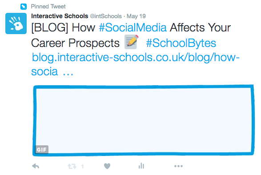Open the Interactive Schools profile name
Screen dimensions: 261x175
click(x=60, y=16)
